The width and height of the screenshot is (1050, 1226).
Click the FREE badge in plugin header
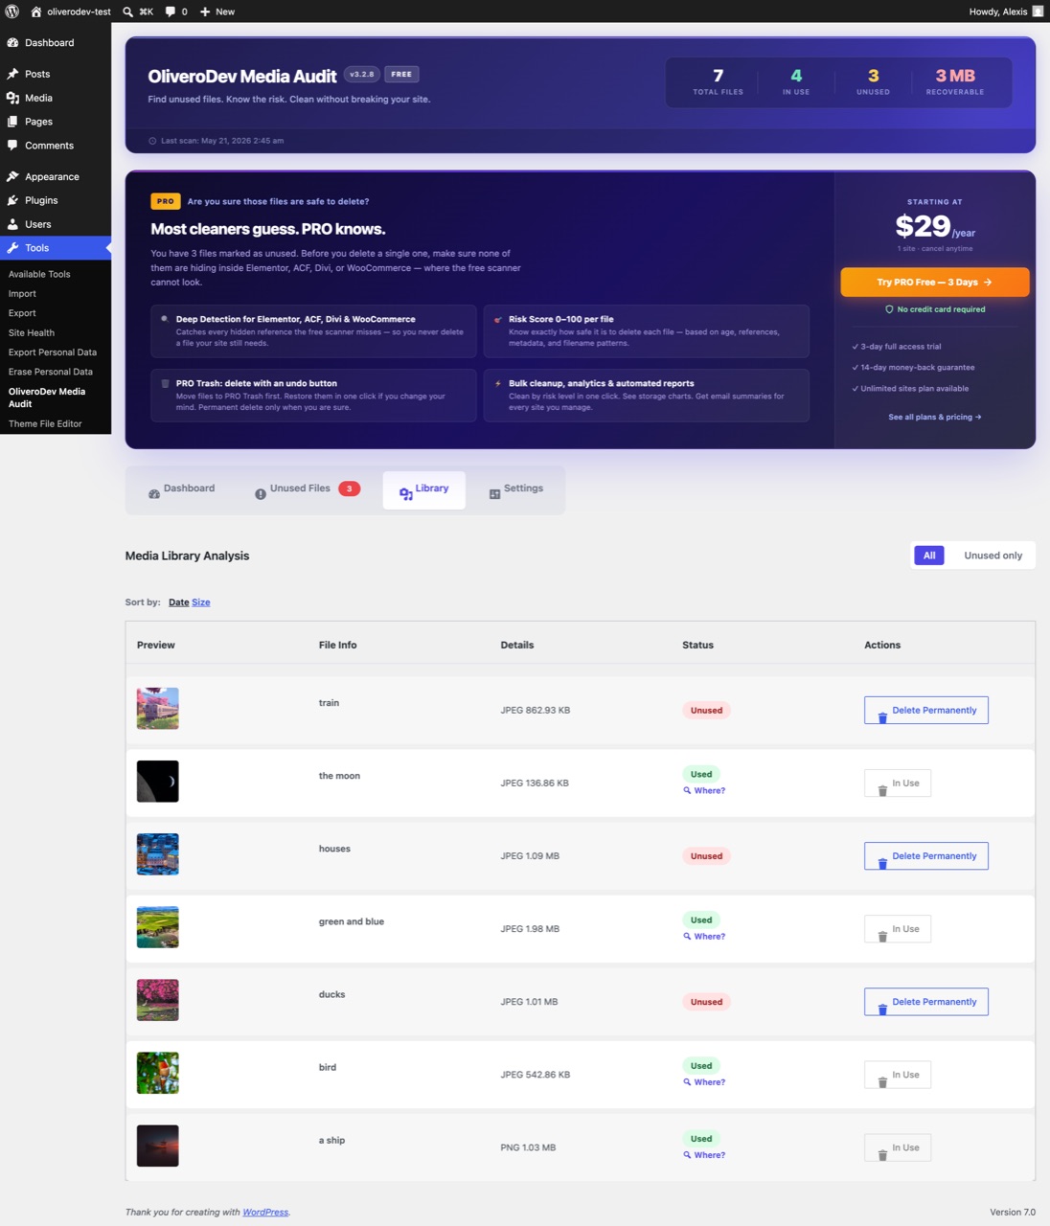[401, 74]
